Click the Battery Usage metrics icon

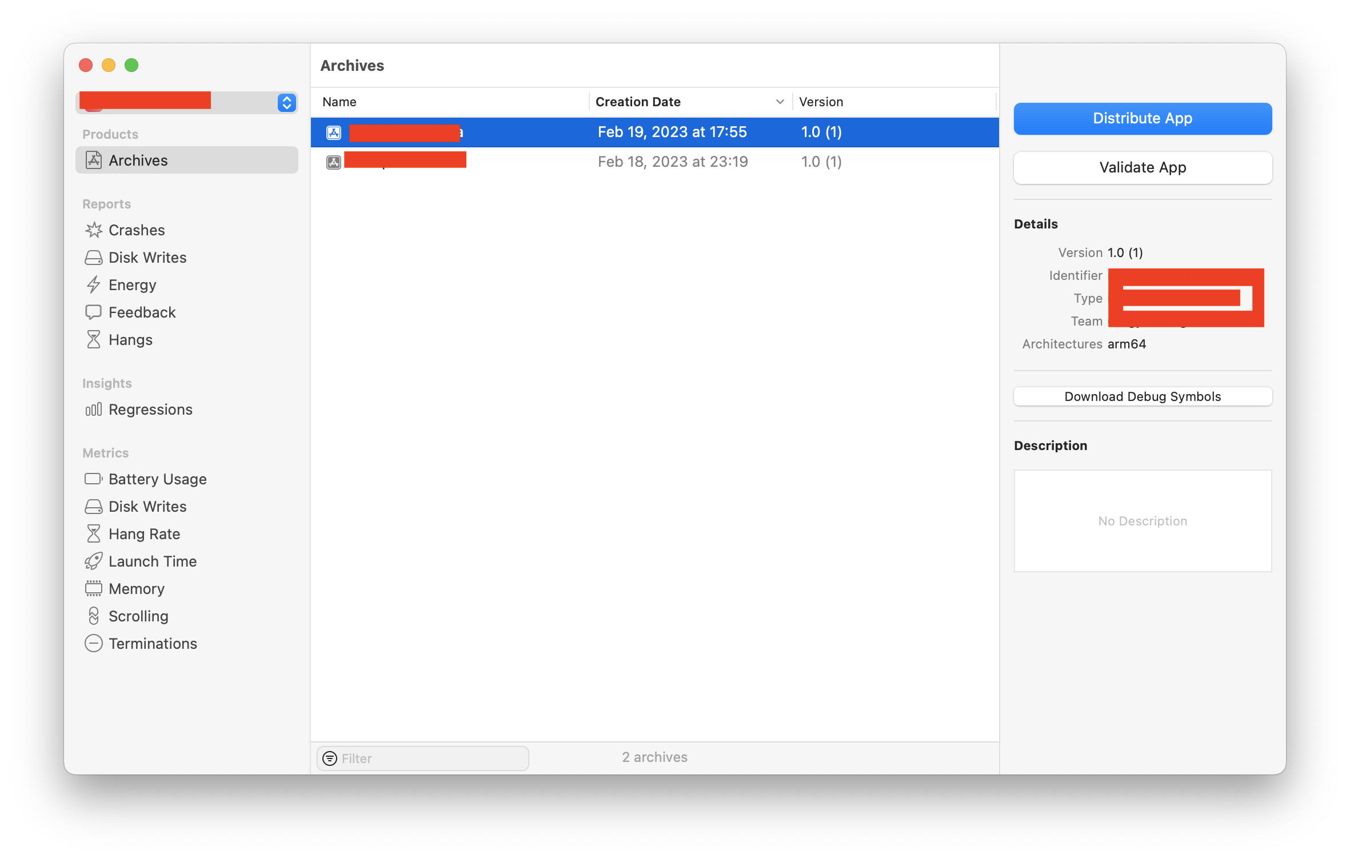[x=94, y=479]
